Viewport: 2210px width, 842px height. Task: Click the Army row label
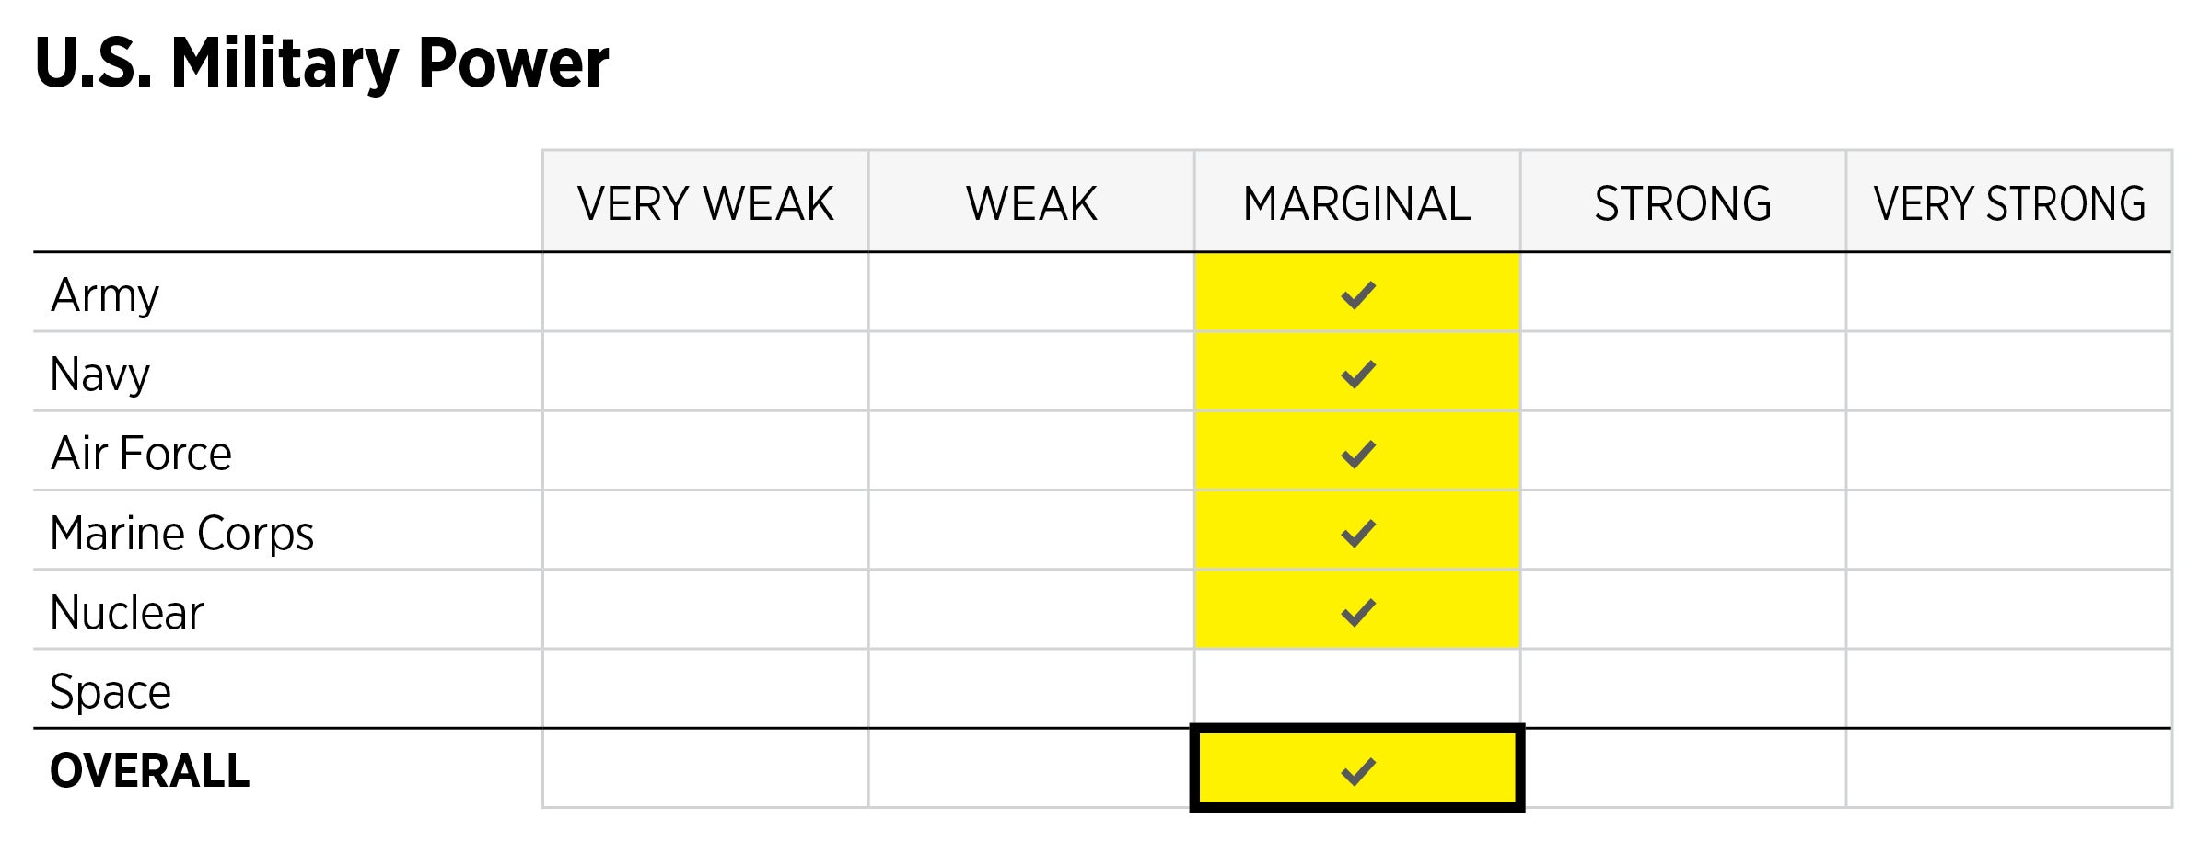point(105,295)
